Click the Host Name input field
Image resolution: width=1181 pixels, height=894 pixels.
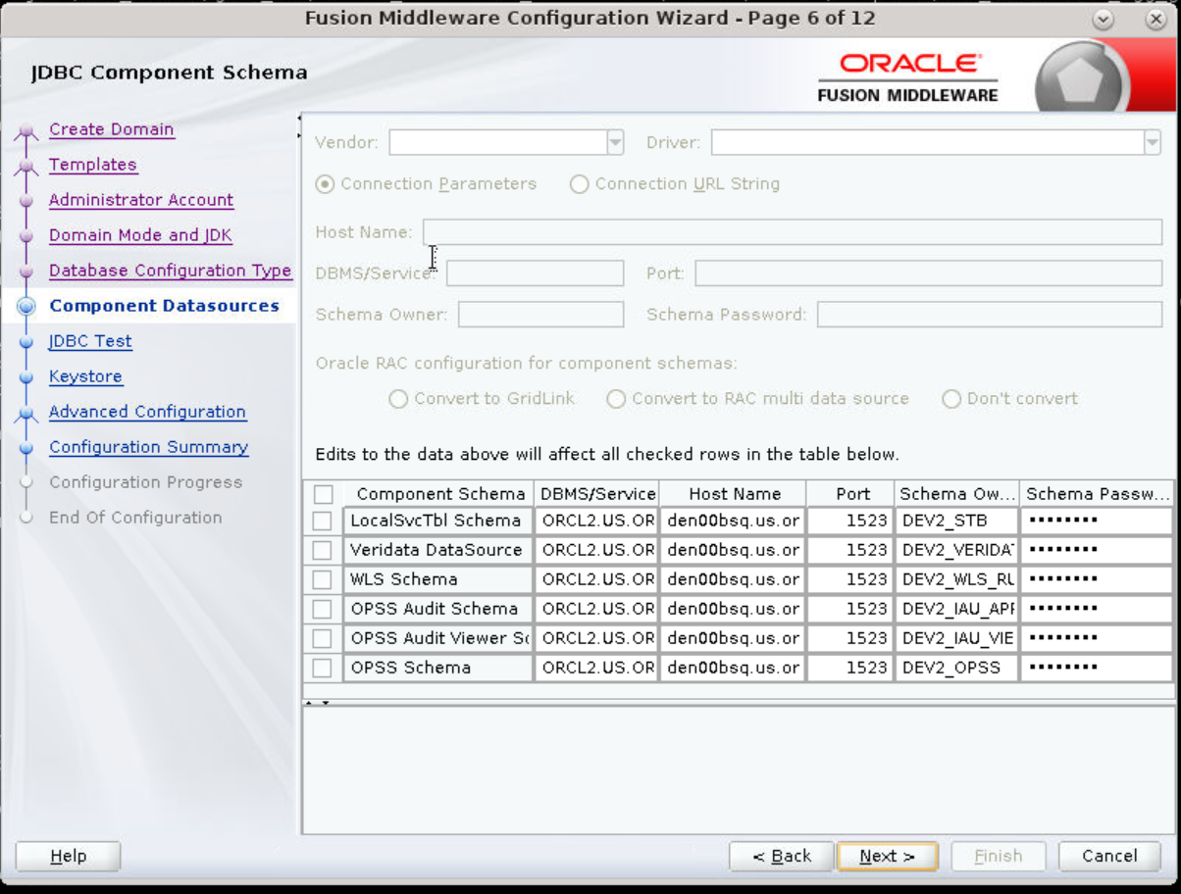pos(793,232)
